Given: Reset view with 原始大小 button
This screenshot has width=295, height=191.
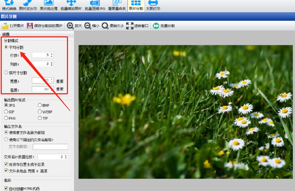Looking at the screenshot, I should (112, 26).
